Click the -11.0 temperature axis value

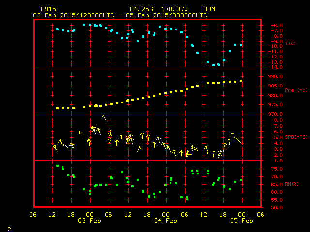point(276,52)
